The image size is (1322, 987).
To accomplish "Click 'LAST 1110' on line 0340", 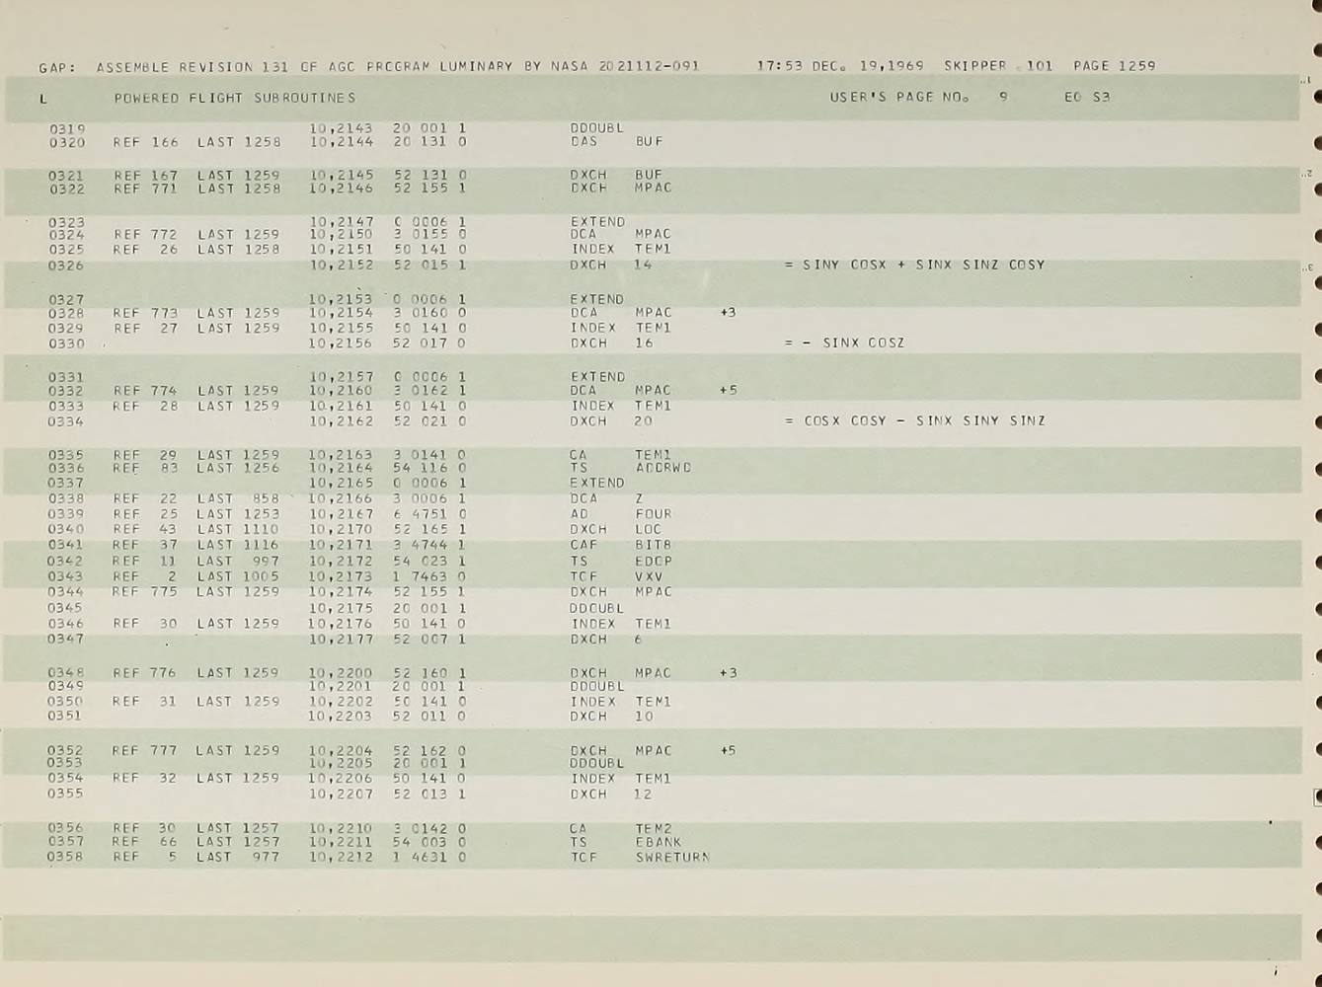I will [238, 529].
